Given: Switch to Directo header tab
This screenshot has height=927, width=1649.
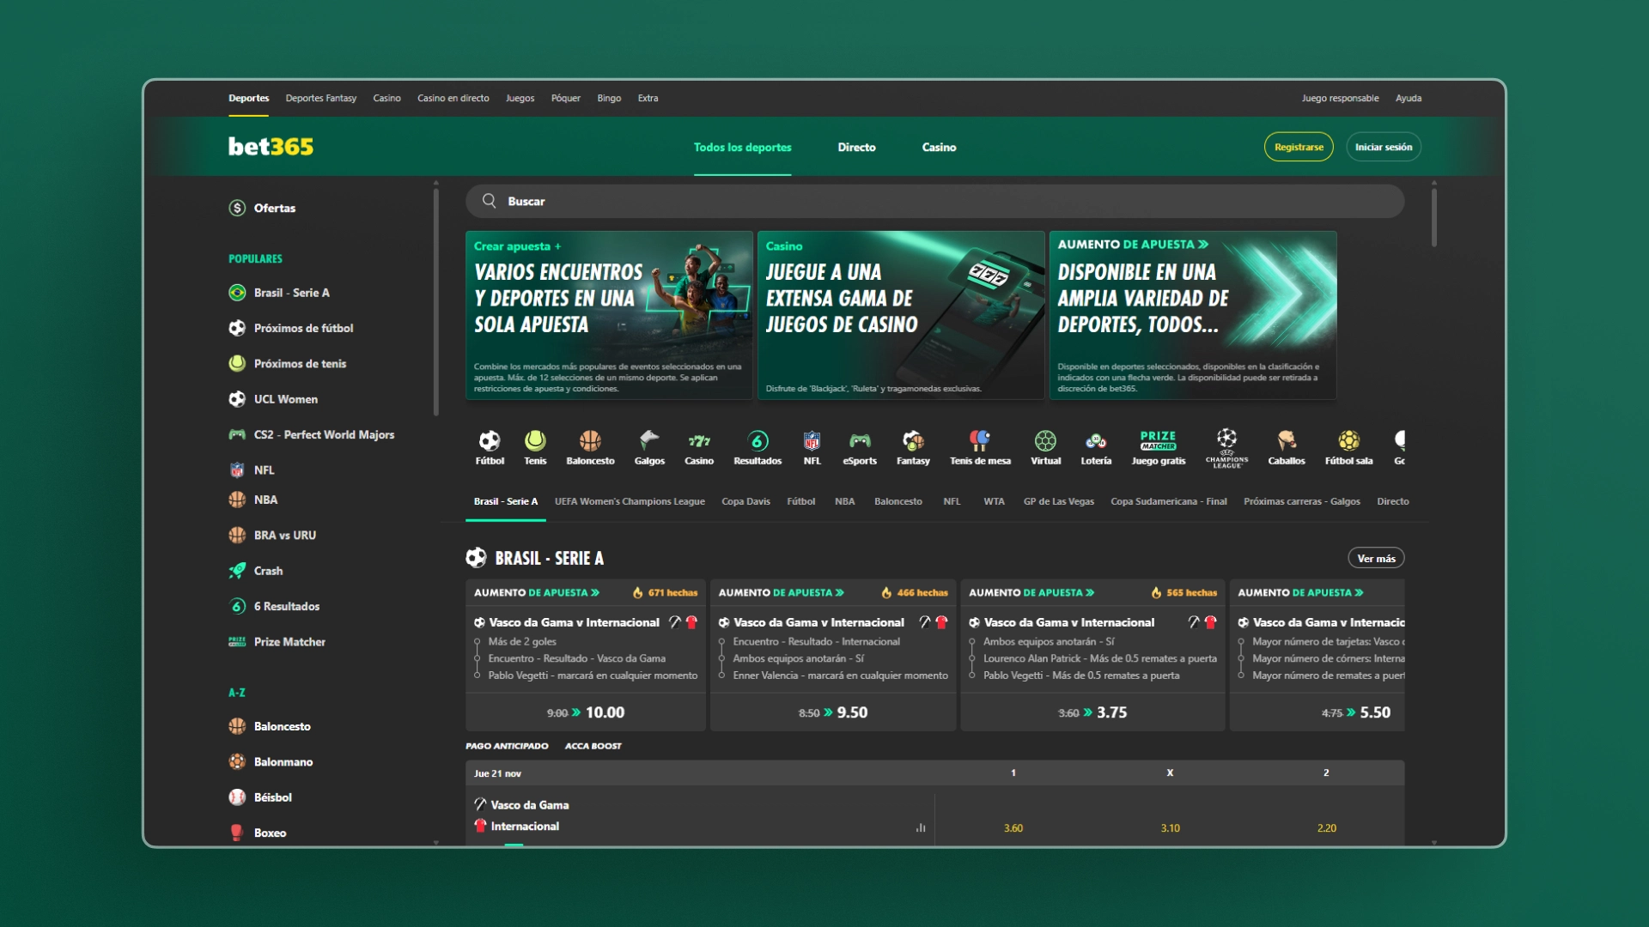Looking at the screenshot, I should (857, 147).
